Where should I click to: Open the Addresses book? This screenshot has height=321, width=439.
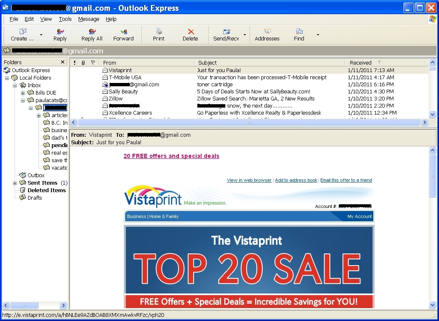(267, 35)
